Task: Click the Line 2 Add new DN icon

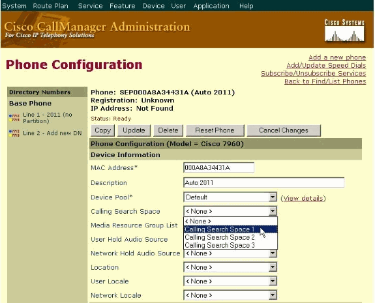Action: click(14, 133)
